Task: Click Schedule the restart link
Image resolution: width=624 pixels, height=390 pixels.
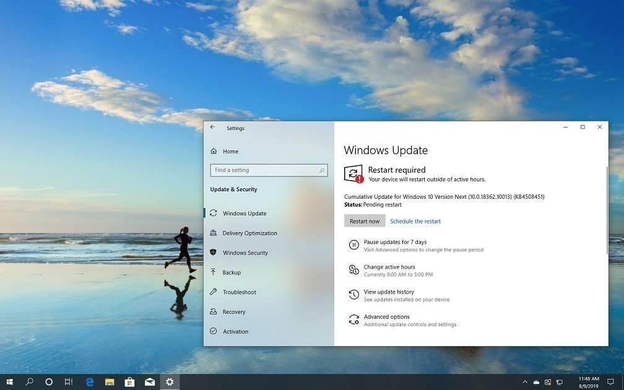Action: pyautogui.click(x=415, y=221)
